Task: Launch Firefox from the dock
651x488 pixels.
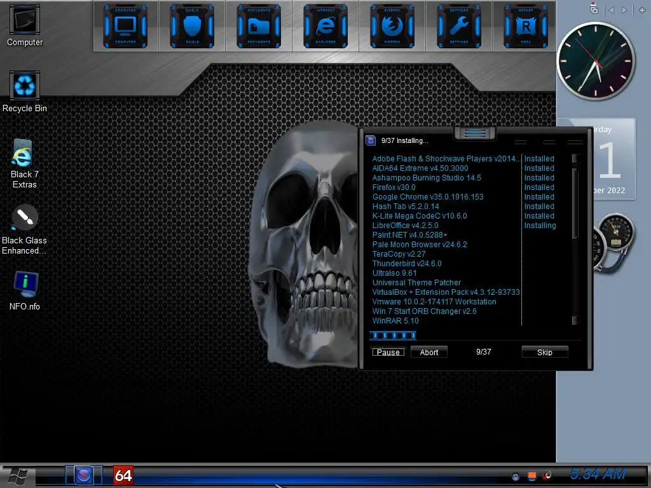Action: pos(392,25)
